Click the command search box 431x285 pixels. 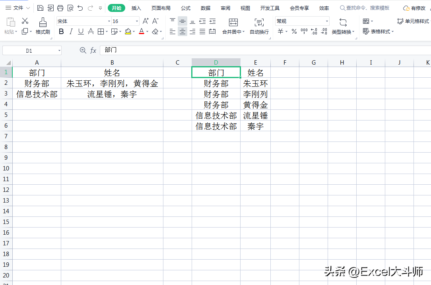point(365,8)
